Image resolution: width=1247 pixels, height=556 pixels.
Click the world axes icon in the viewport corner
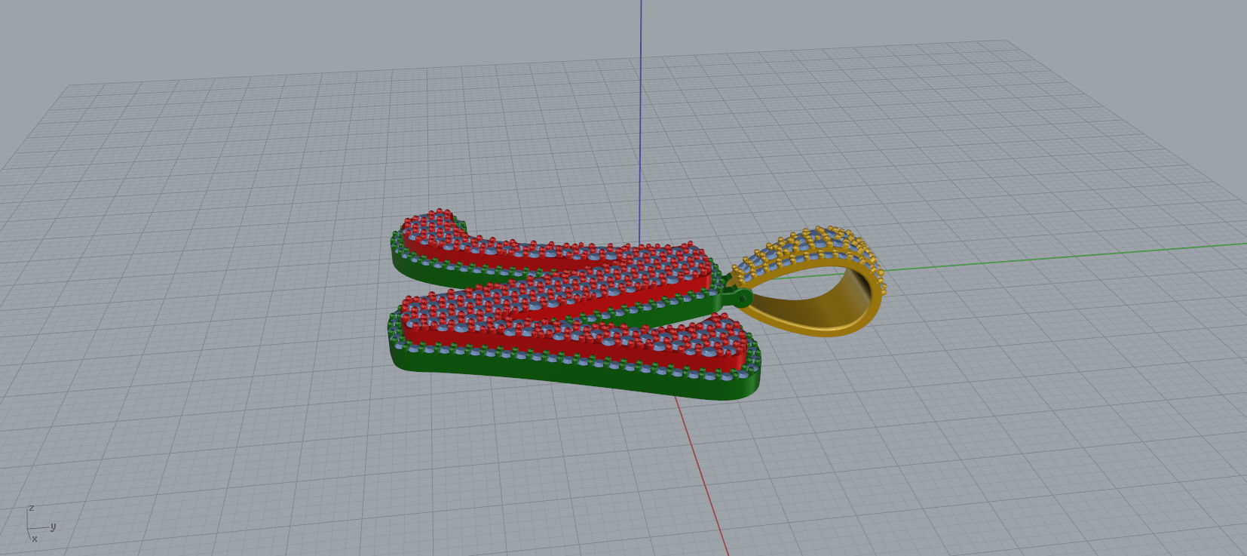40,524
